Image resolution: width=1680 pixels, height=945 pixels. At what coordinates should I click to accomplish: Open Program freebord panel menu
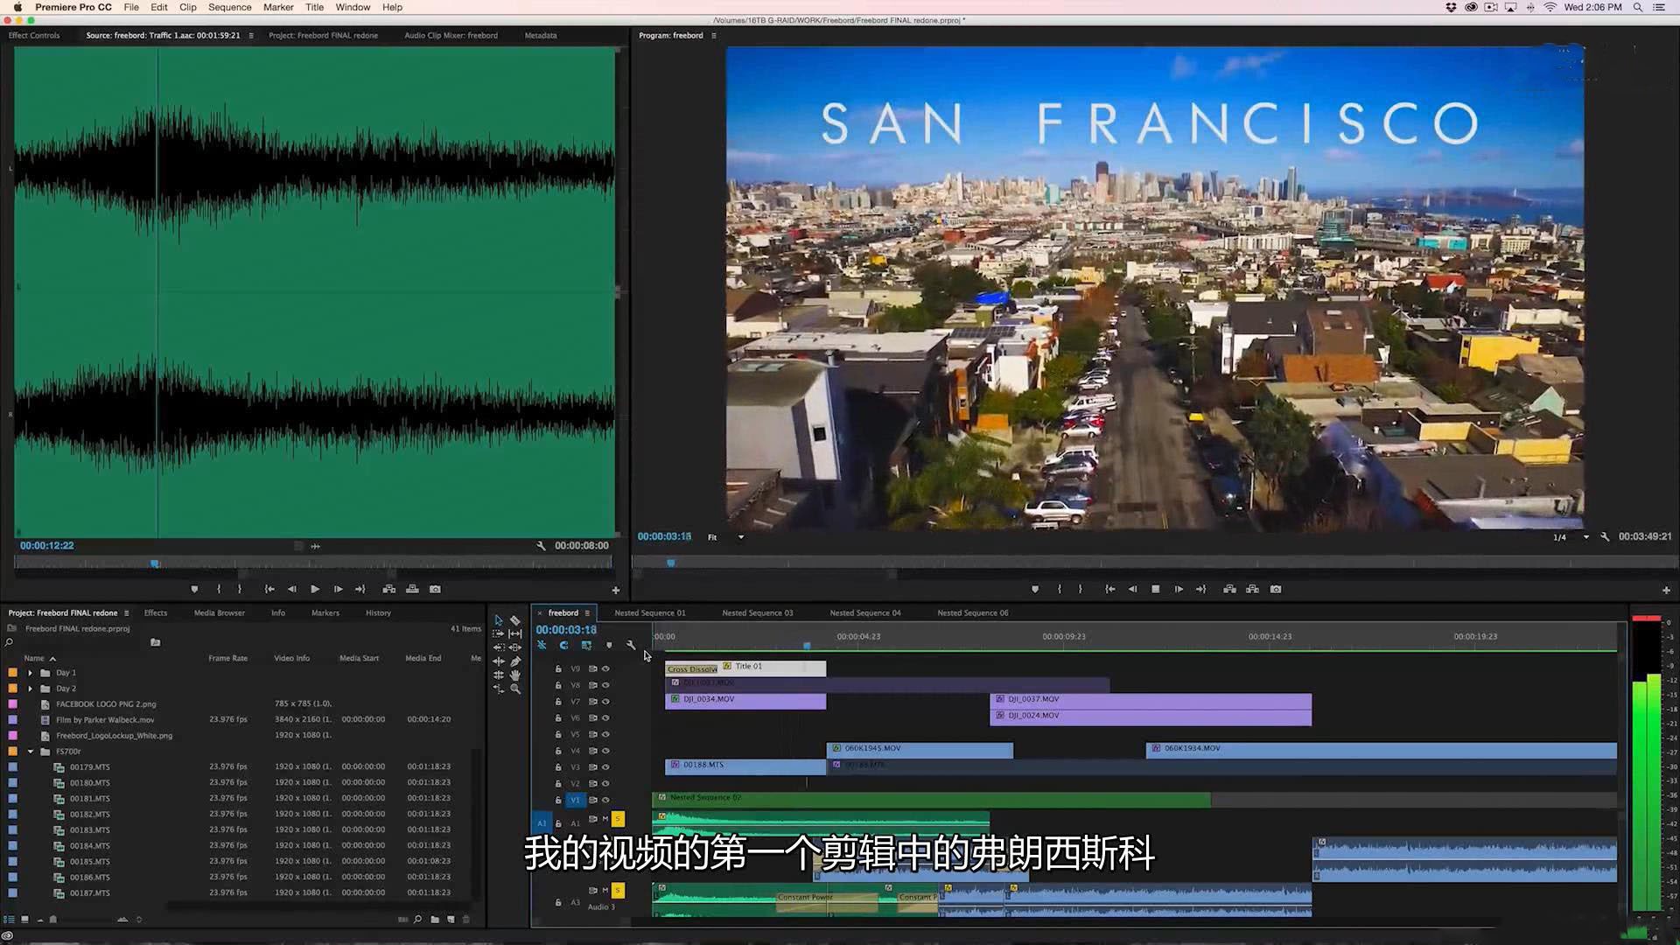click(714, 36)
